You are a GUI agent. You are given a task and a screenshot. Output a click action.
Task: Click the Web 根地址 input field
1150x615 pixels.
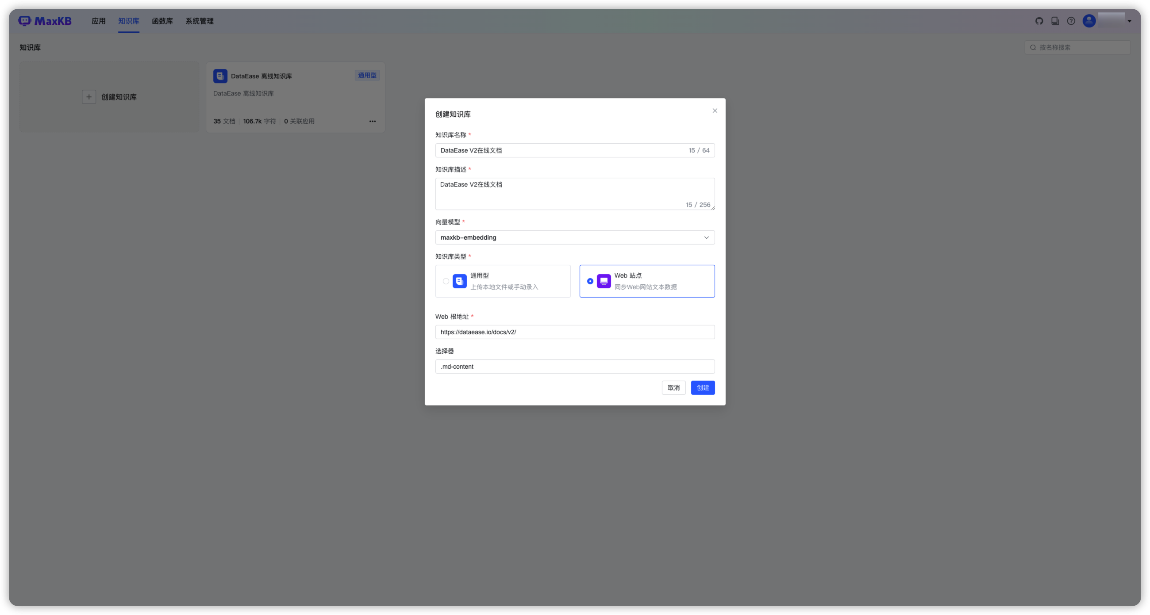click(x=574, y=332)
